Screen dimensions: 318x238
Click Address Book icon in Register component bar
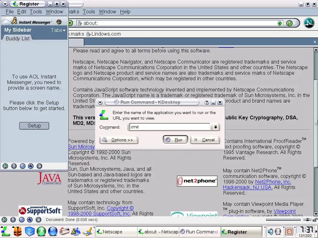(x=39, y=166)
